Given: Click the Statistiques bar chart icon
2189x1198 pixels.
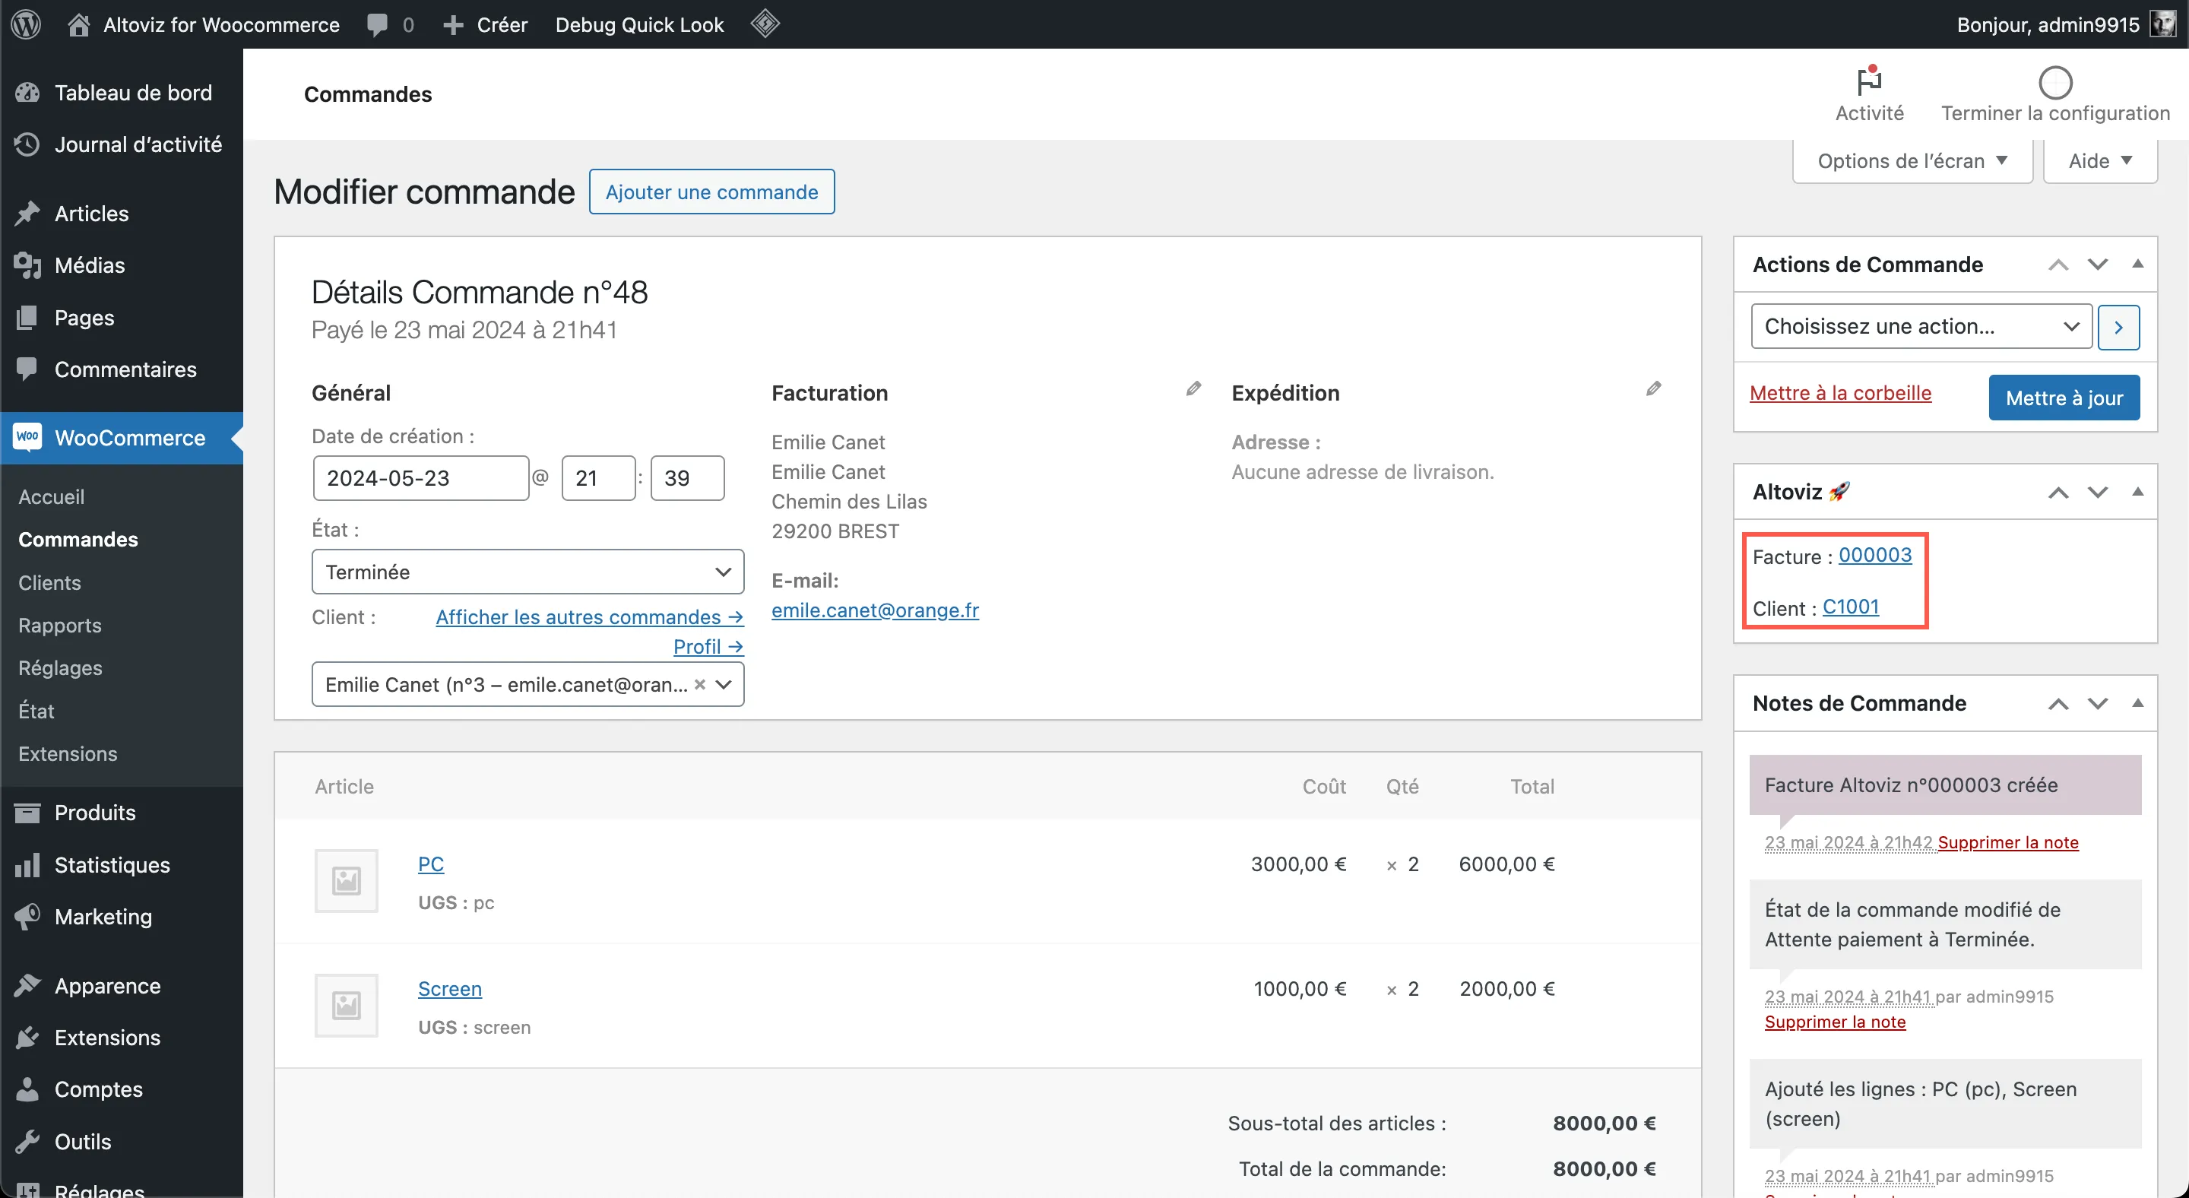Looking at the screenshot, I should 27,865.
